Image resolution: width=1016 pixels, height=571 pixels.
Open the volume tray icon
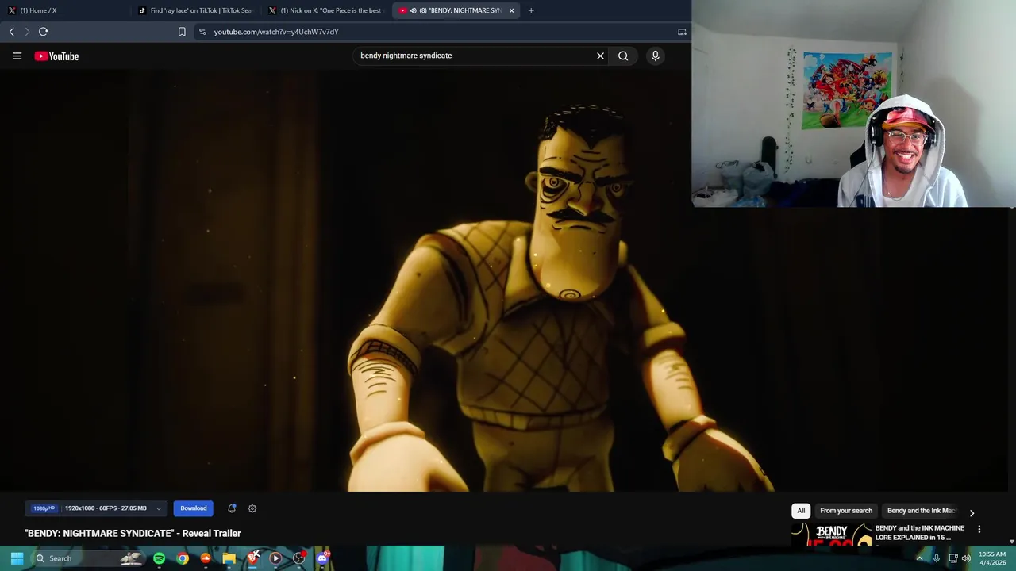[966, 558]
